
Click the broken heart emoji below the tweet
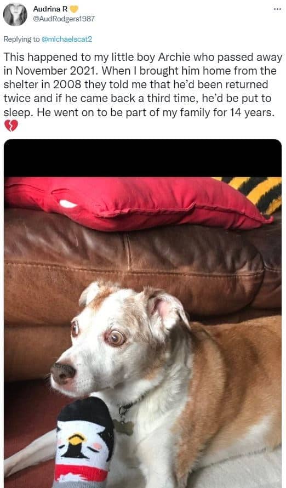[11, 126]
